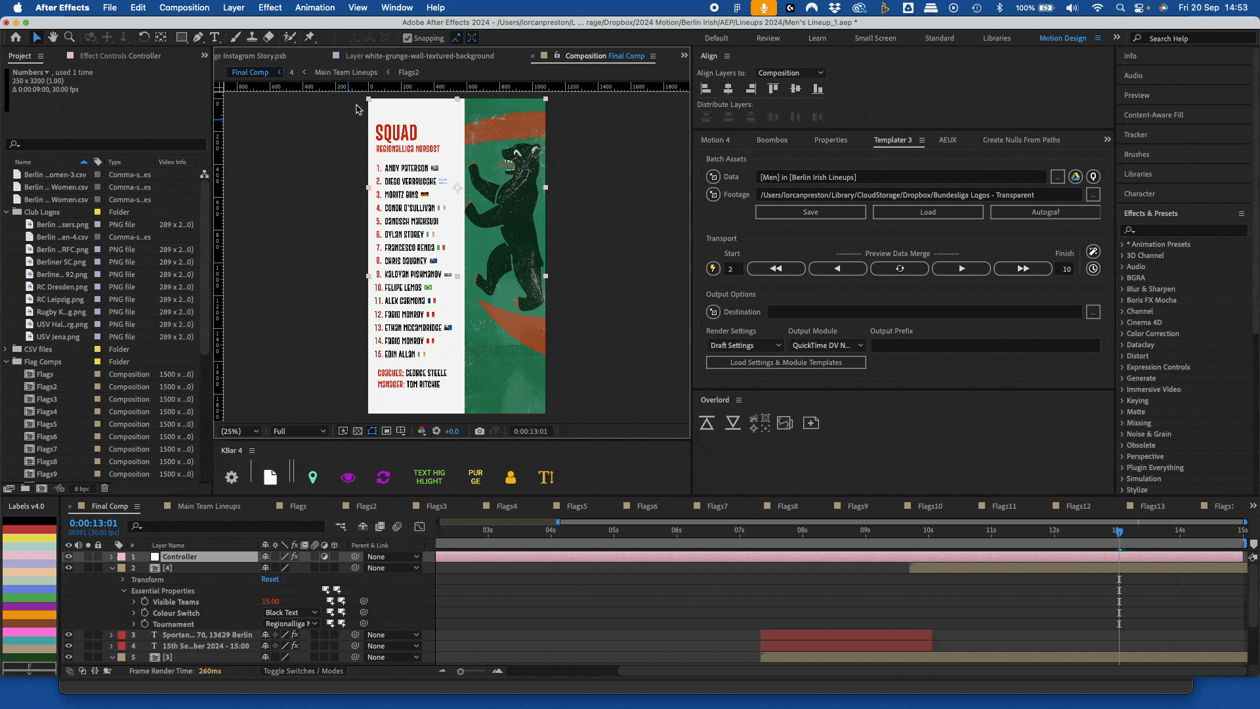Click Load Settings & Module Templates button
1260x709 pixels.
coord(786,362)
